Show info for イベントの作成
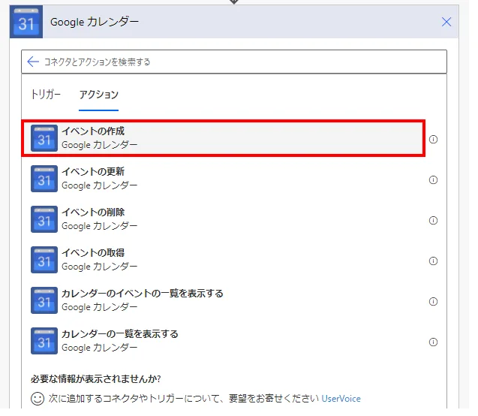 (x=433, y=140)
